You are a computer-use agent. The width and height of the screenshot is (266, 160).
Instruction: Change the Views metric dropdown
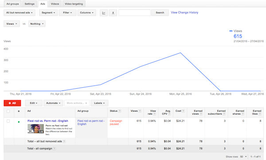(12, 24)
